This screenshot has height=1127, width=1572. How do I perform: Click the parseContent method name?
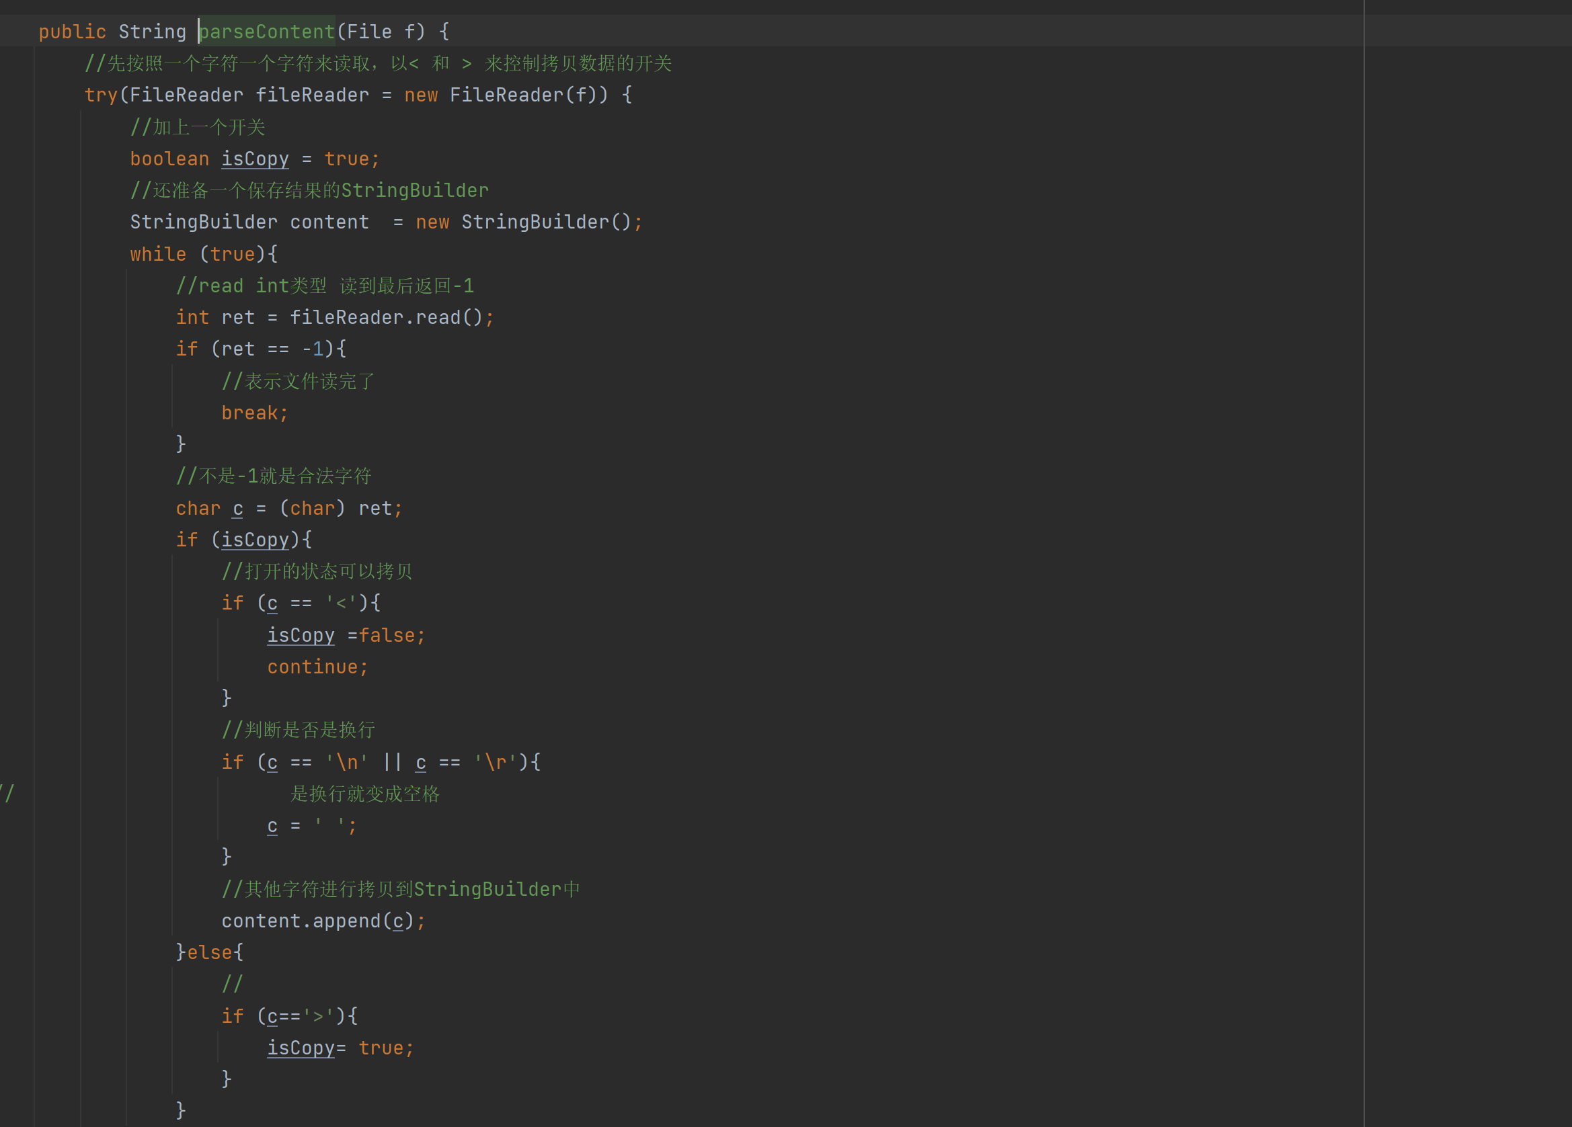[x=267, y=32]
